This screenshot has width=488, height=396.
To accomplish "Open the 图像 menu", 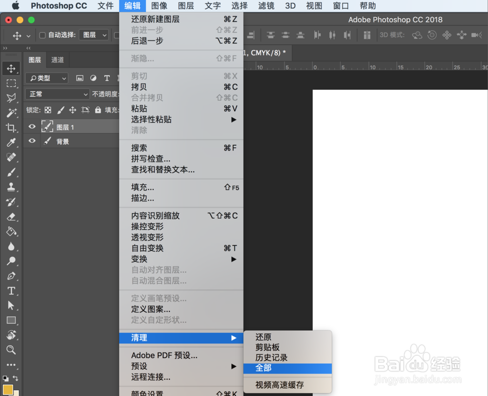I will [x=159, y=5].
